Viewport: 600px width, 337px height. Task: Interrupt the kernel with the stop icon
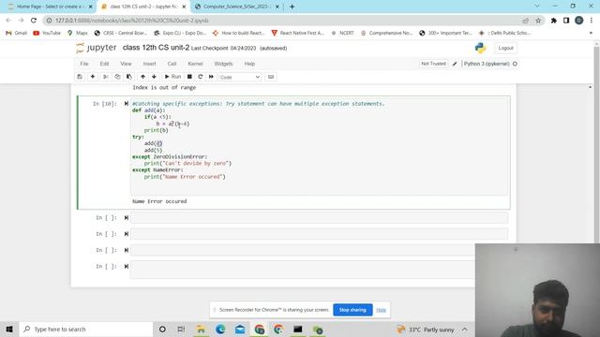point(189,77)
